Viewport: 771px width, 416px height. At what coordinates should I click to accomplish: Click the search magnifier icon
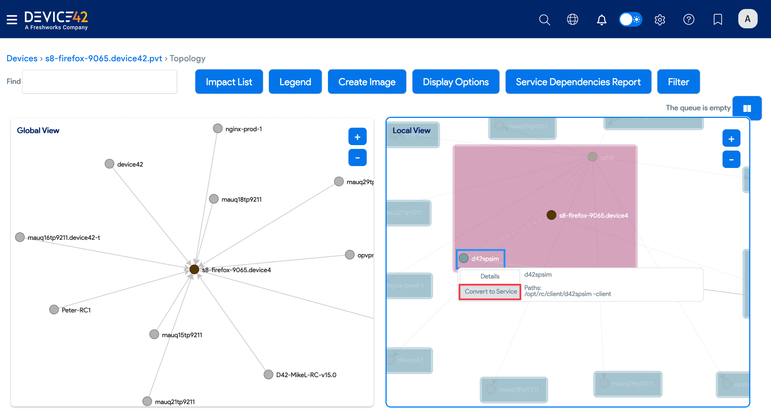[544, 20]
